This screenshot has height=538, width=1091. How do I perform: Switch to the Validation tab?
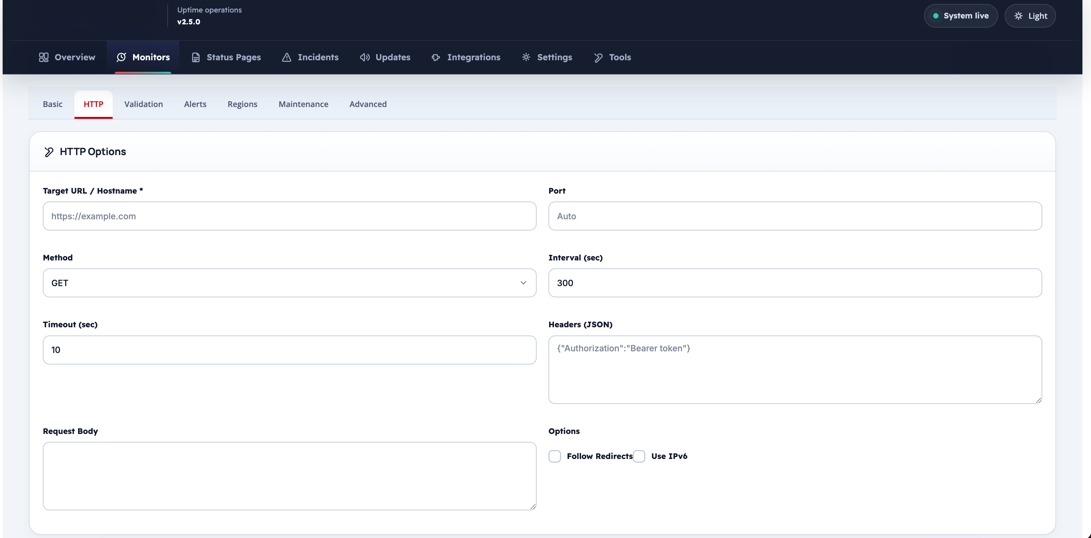pos(144,104)
